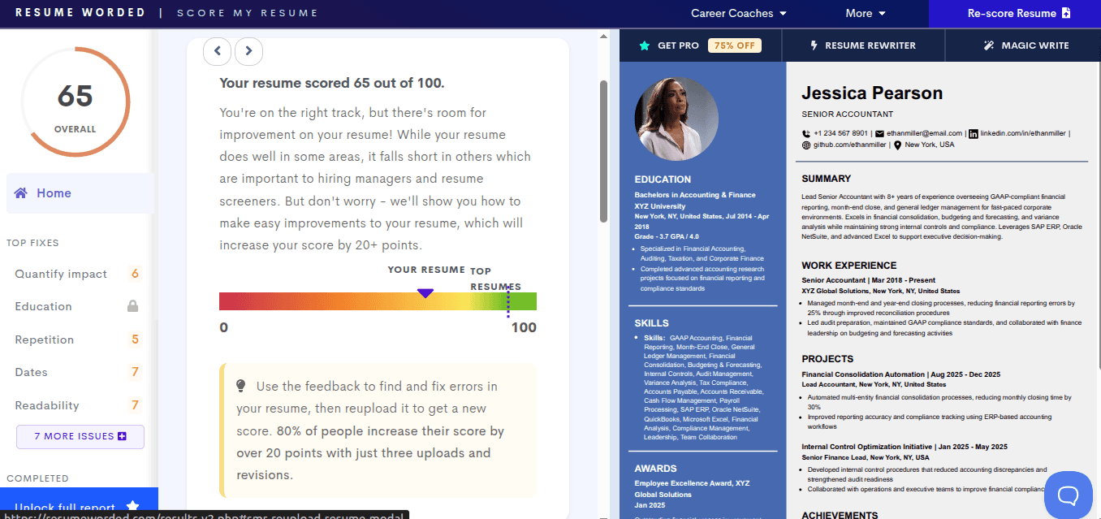Click the plus icon on 7 More Issues
Viewport: 1101px width, 519px height.
[x=122, y=436]
